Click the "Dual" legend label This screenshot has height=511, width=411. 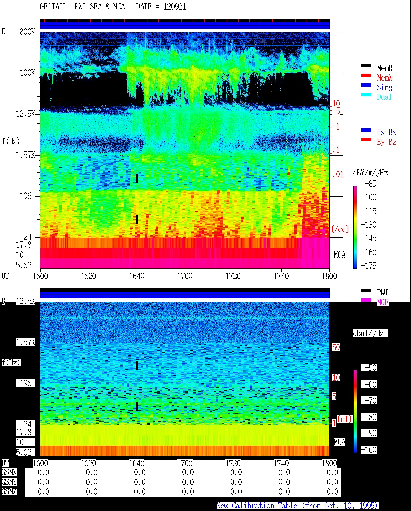385,97
